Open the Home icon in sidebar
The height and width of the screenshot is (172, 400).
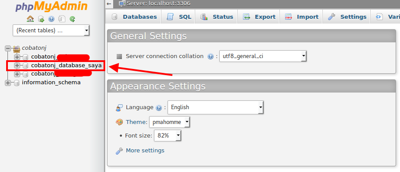(x=30, y=19)
